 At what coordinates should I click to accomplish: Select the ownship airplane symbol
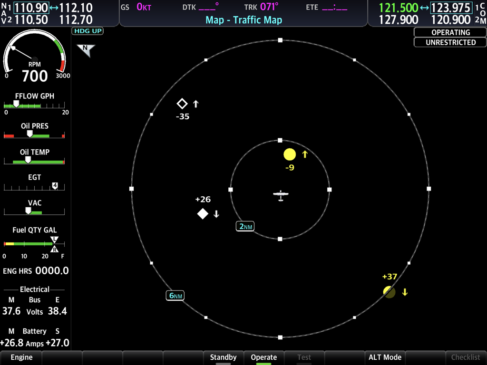click(280, 194)
